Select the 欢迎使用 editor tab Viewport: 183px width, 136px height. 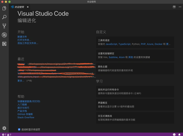pyautogui.click(x=19, y=7)
